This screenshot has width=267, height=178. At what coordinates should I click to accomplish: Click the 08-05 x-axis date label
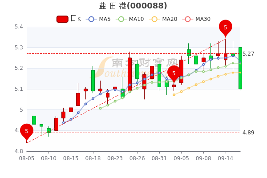27,158
